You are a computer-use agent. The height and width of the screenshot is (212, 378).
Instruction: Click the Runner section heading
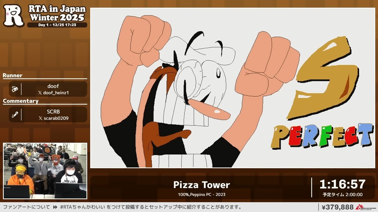pos(13,75)
